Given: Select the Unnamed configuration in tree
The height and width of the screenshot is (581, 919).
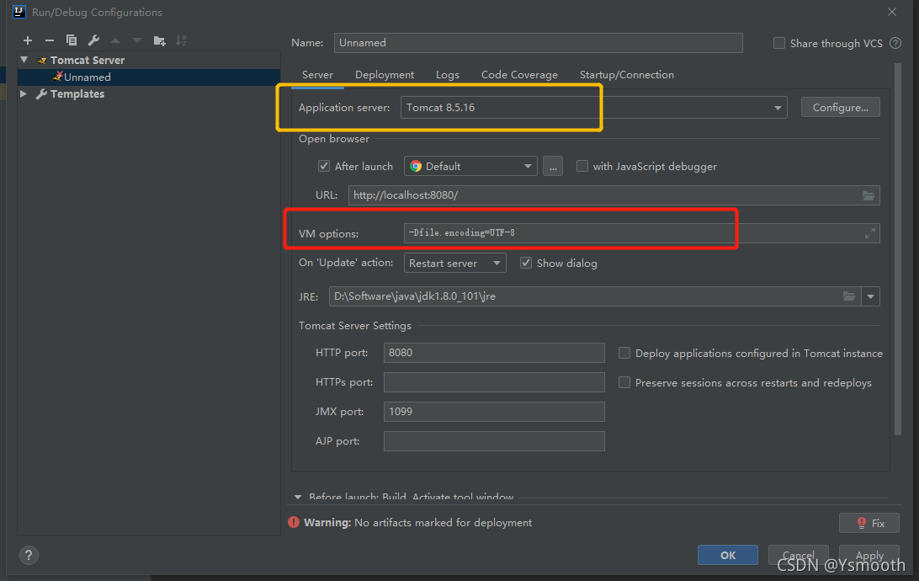Looking at the screenshot, I should coord(149,77).
